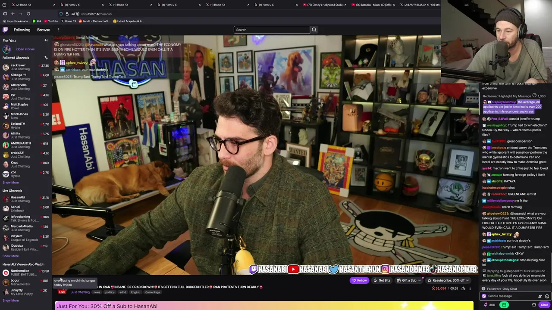Select the politics tag

coord(110,292)
